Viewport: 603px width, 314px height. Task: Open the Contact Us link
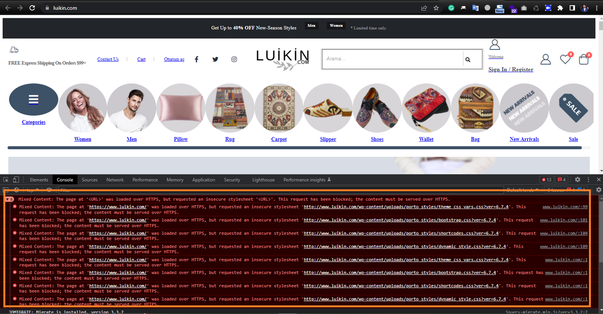[x=108, y=59]
